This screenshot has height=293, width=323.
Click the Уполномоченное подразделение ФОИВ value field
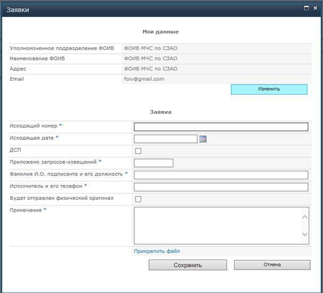coord(216,48)
